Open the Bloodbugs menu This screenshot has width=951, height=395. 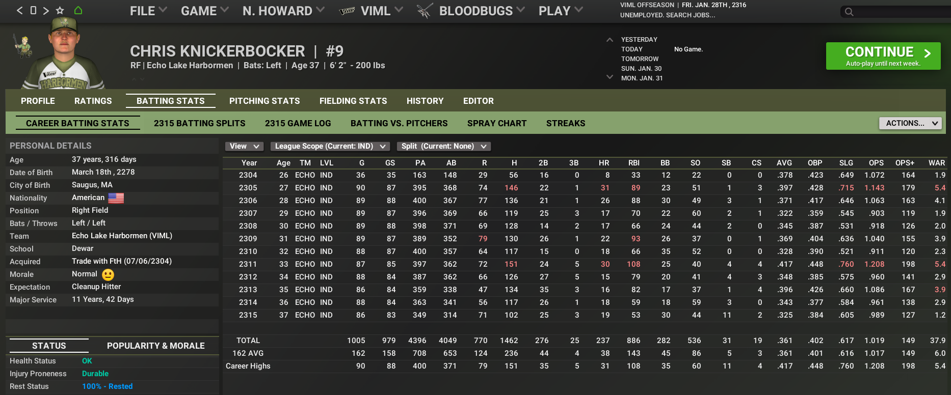[475, 11]
